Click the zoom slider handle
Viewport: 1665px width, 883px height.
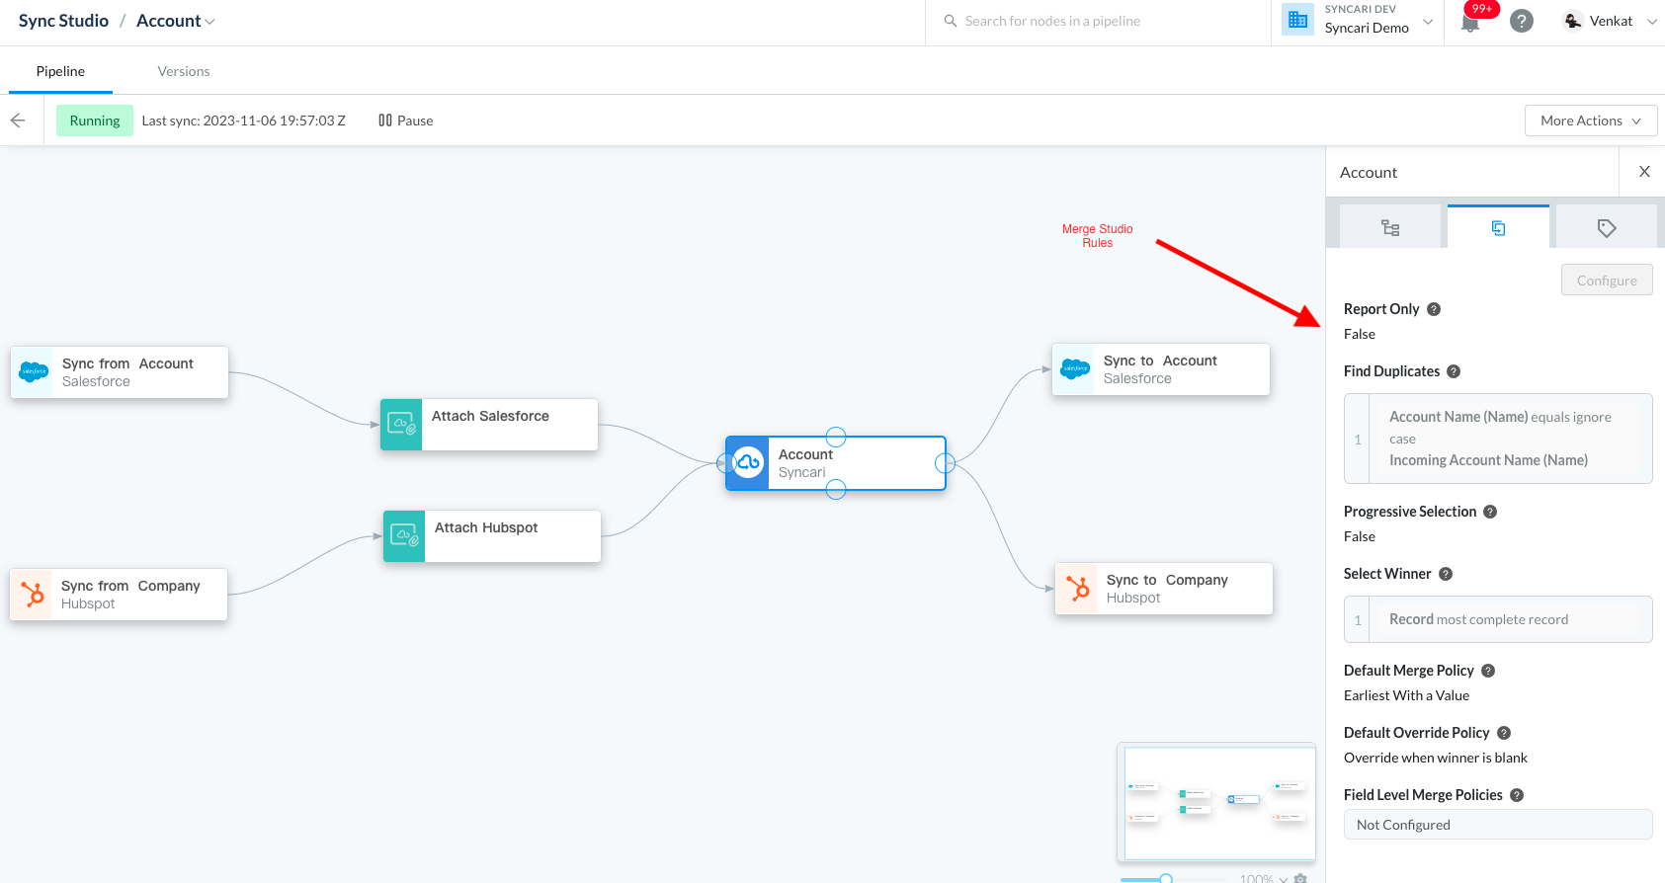pyautogui.click(x=1166, y=878)
